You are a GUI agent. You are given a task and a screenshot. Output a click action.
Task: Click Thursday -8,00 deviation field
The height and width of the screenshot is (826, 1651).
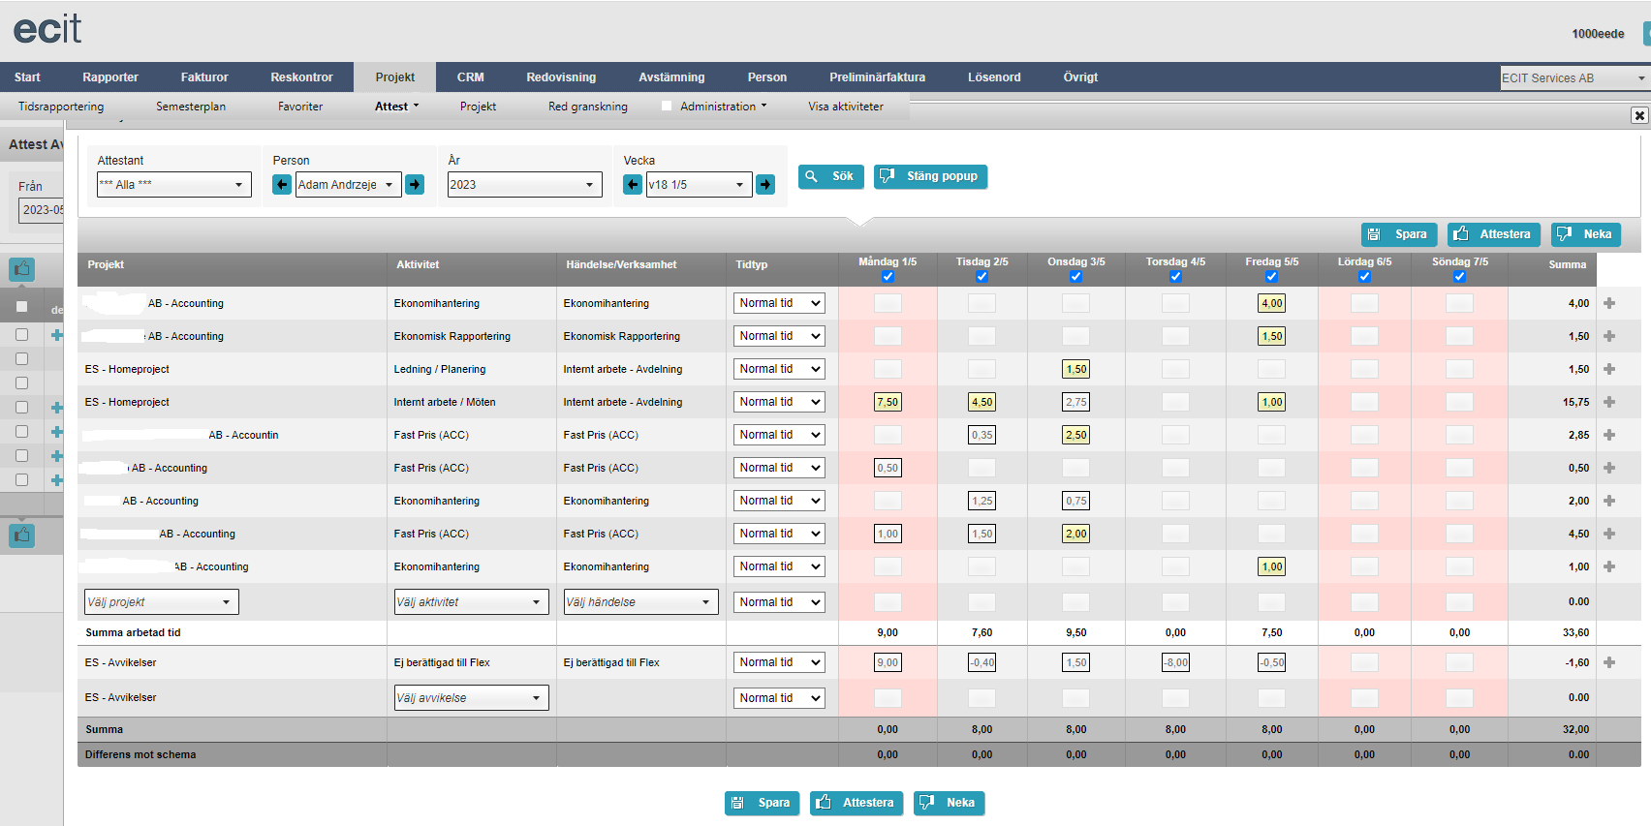pyautogui.click(x=1175, y=662)
